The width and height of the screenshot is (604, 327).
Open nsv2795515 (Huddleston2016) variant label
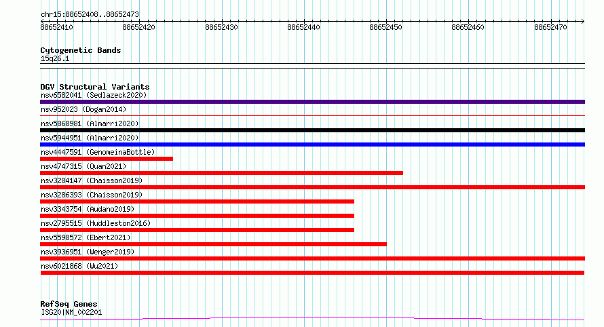[96, 223]
